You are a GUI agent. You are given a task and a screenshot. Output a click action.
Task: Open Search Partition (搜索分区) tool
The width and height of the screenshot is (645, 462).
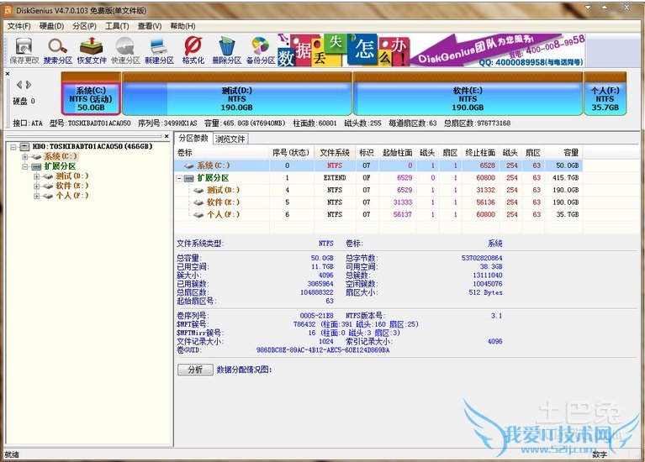57,50
